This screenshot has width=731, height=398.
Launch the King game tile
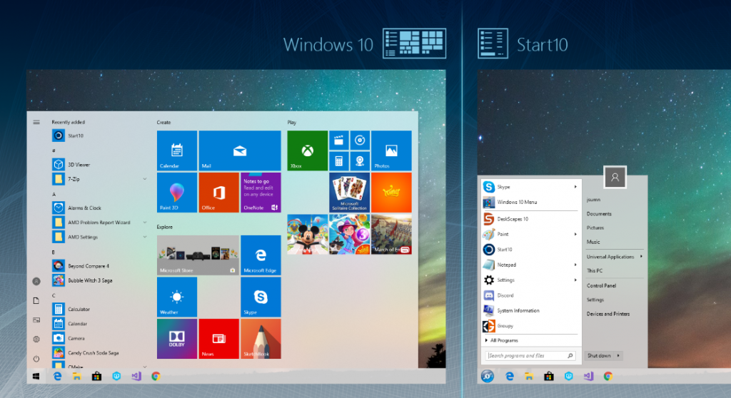pos(391,193)
